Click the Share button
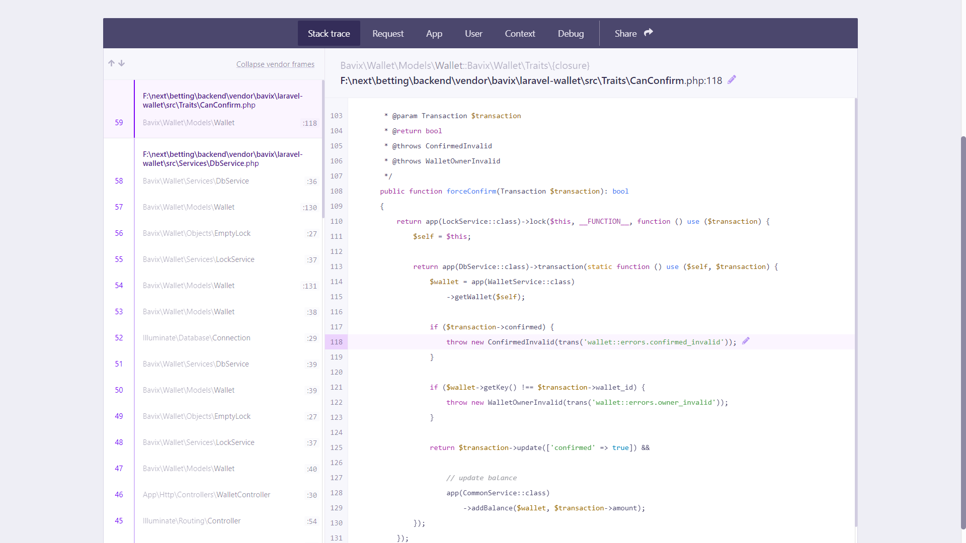 (x=625, y=33)
